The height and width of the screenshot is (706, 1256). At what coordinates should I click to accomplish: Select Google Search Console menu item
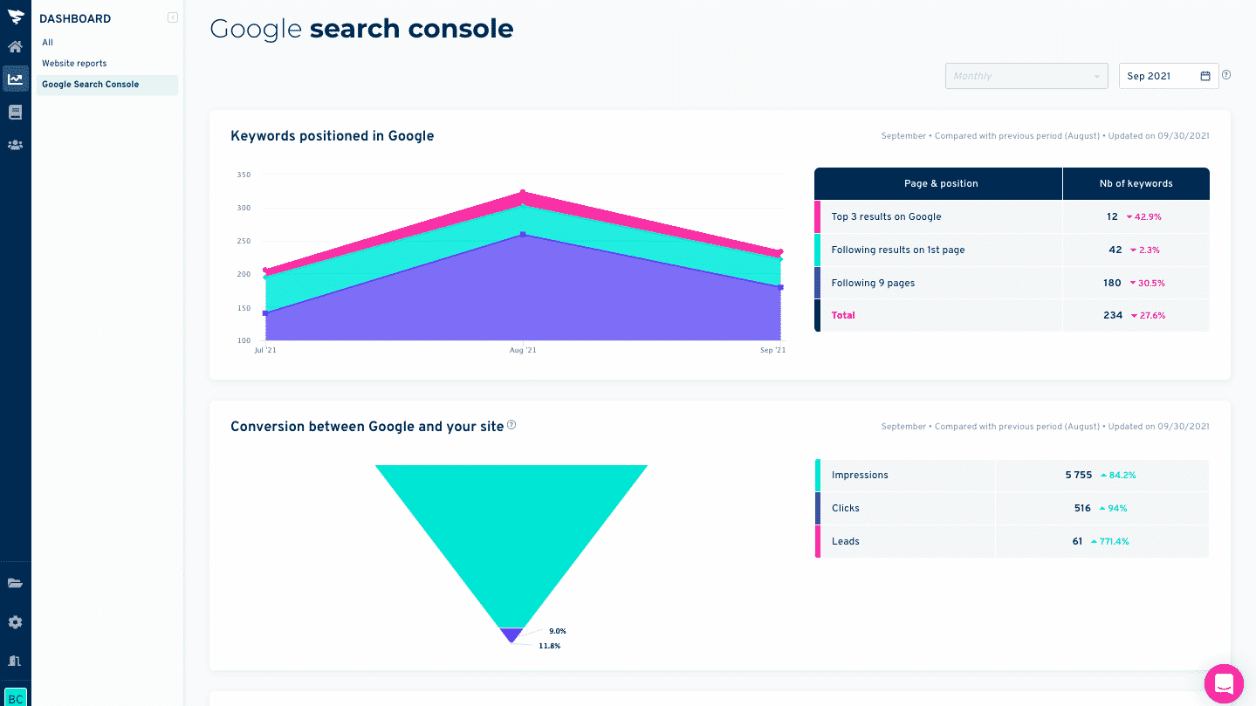[107, 85]
